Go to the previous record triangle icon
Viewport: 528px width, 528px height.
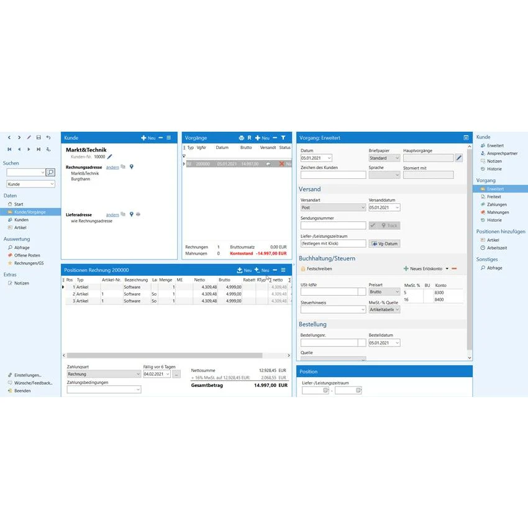click(19, 149)
